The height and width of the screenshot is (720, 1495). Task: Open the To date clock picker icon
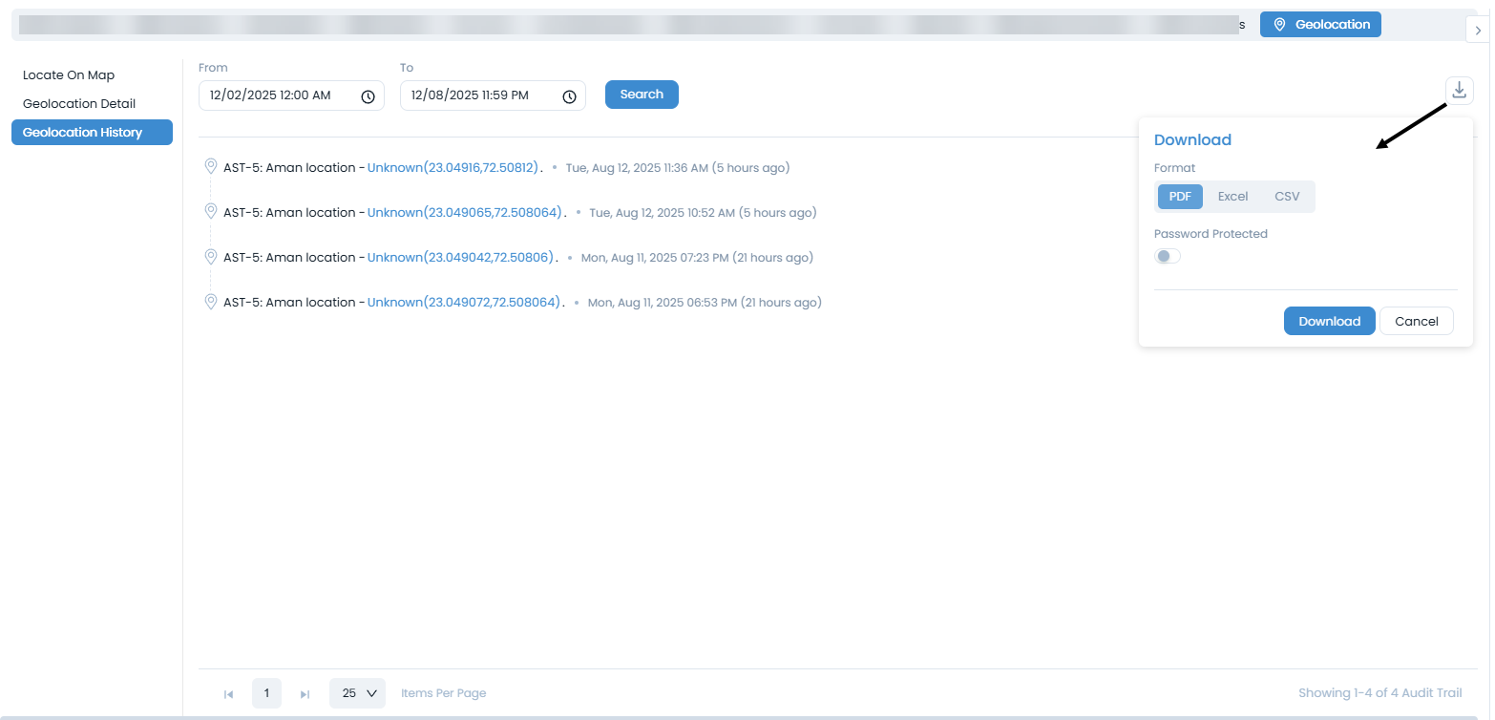coord(569,96)
